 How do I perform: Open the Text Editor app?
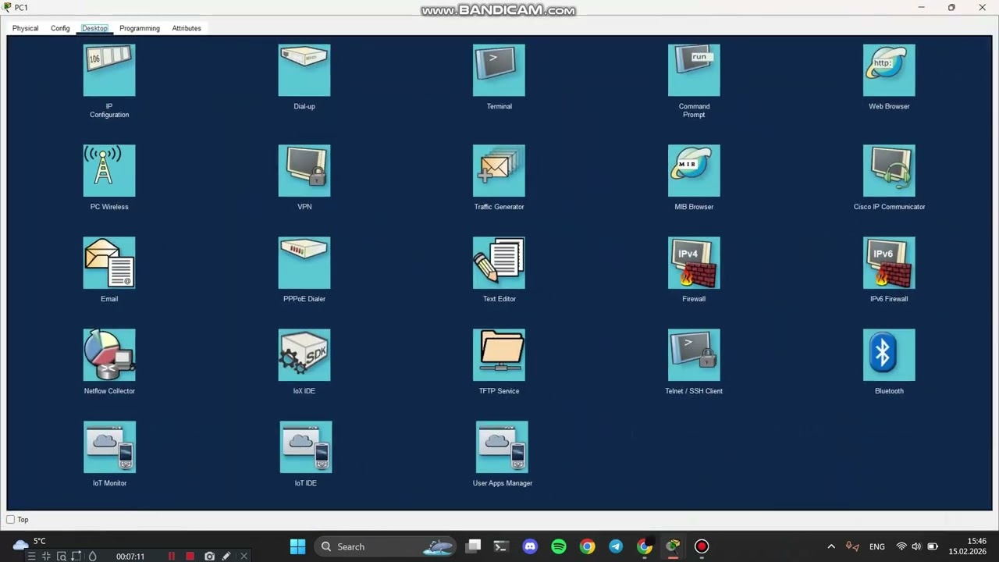(x=499, y=262)
